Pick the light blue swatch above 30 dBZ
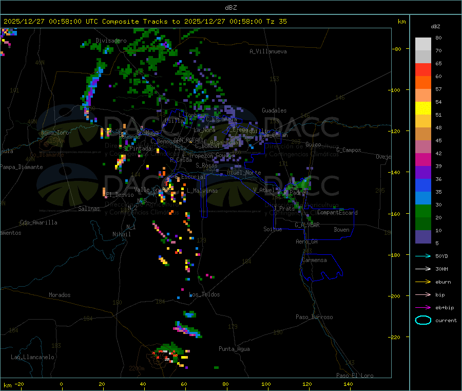This screenshot has width=462, height=391. (423, 198)
